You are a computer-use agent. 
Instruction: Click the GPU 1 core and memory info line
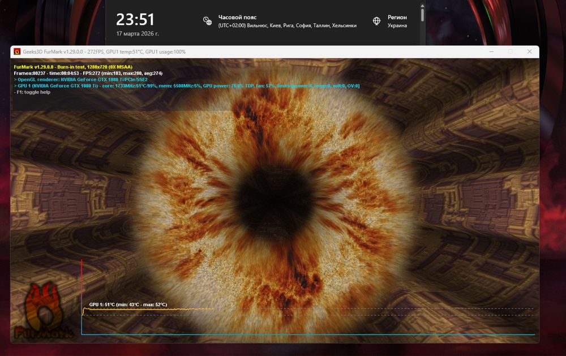point(187,86)
